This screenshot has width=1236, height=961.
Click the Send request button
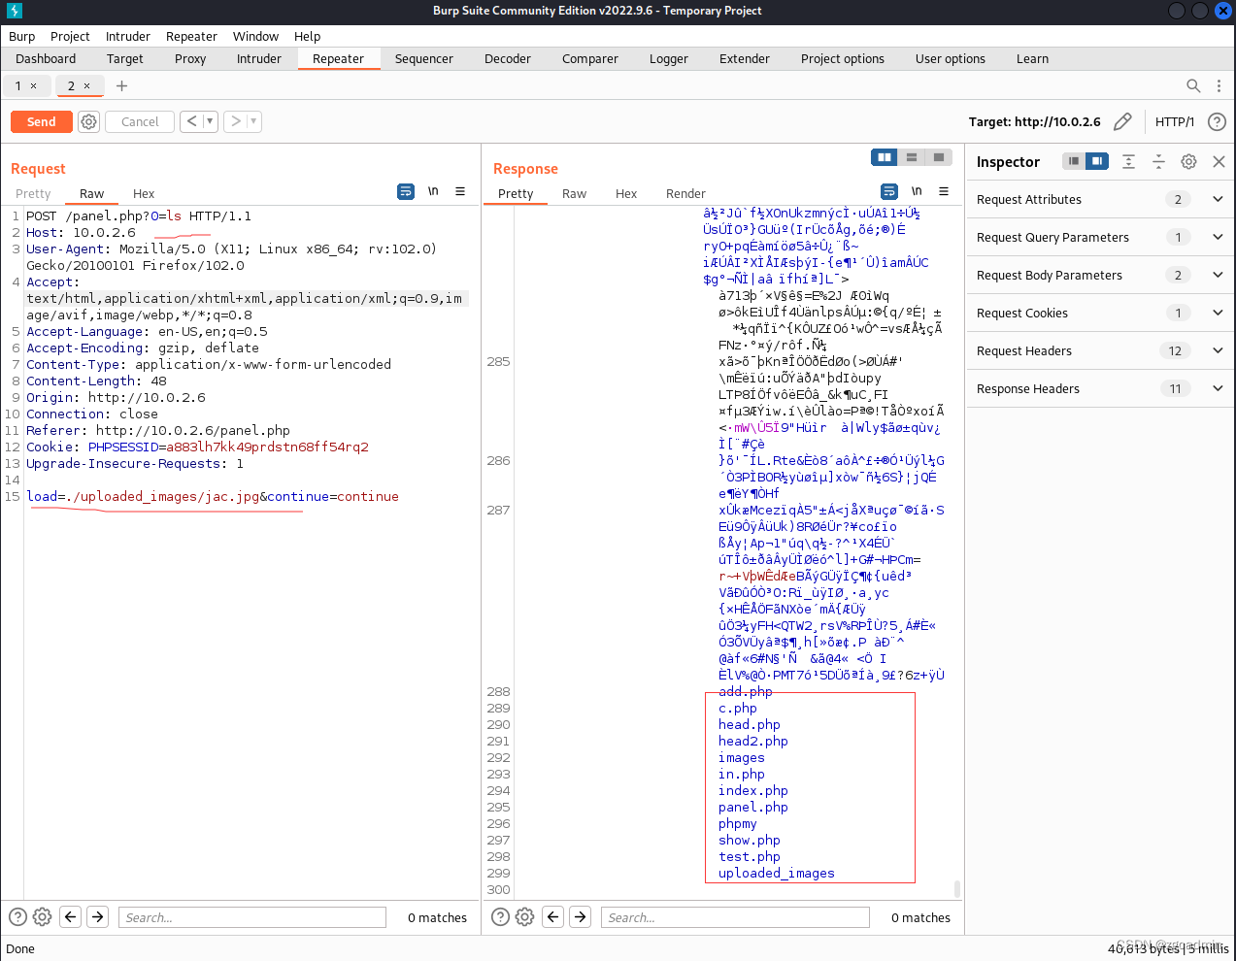[41, 121]
